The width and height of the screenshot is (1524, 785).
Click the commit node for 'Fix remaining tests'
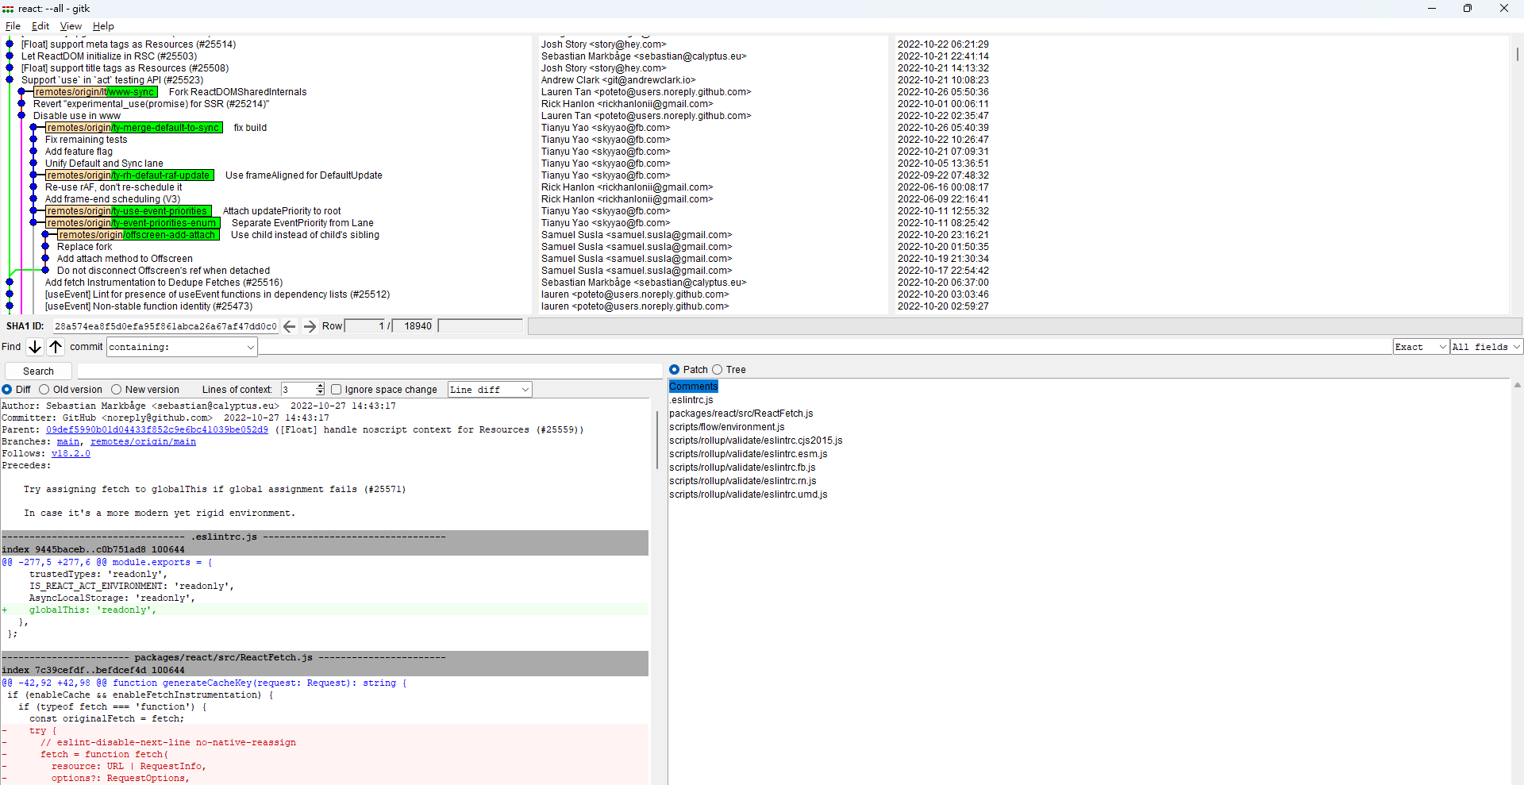tap(32, 139)
